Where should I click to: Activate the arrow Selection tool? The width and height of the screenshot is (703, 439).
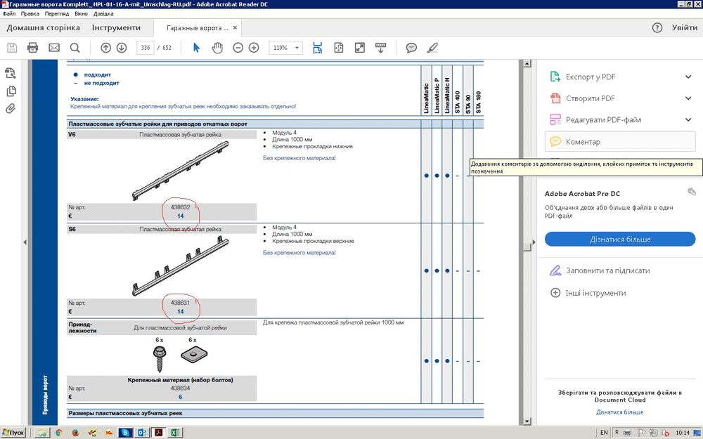click(x=197, y=48)
